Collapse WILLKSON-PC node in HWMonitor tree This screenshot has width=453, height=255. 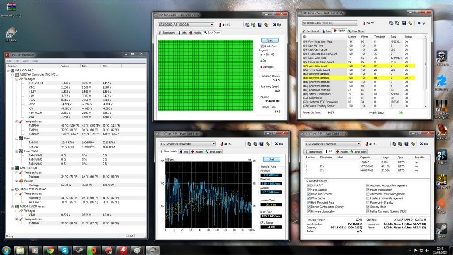point(8,70)
